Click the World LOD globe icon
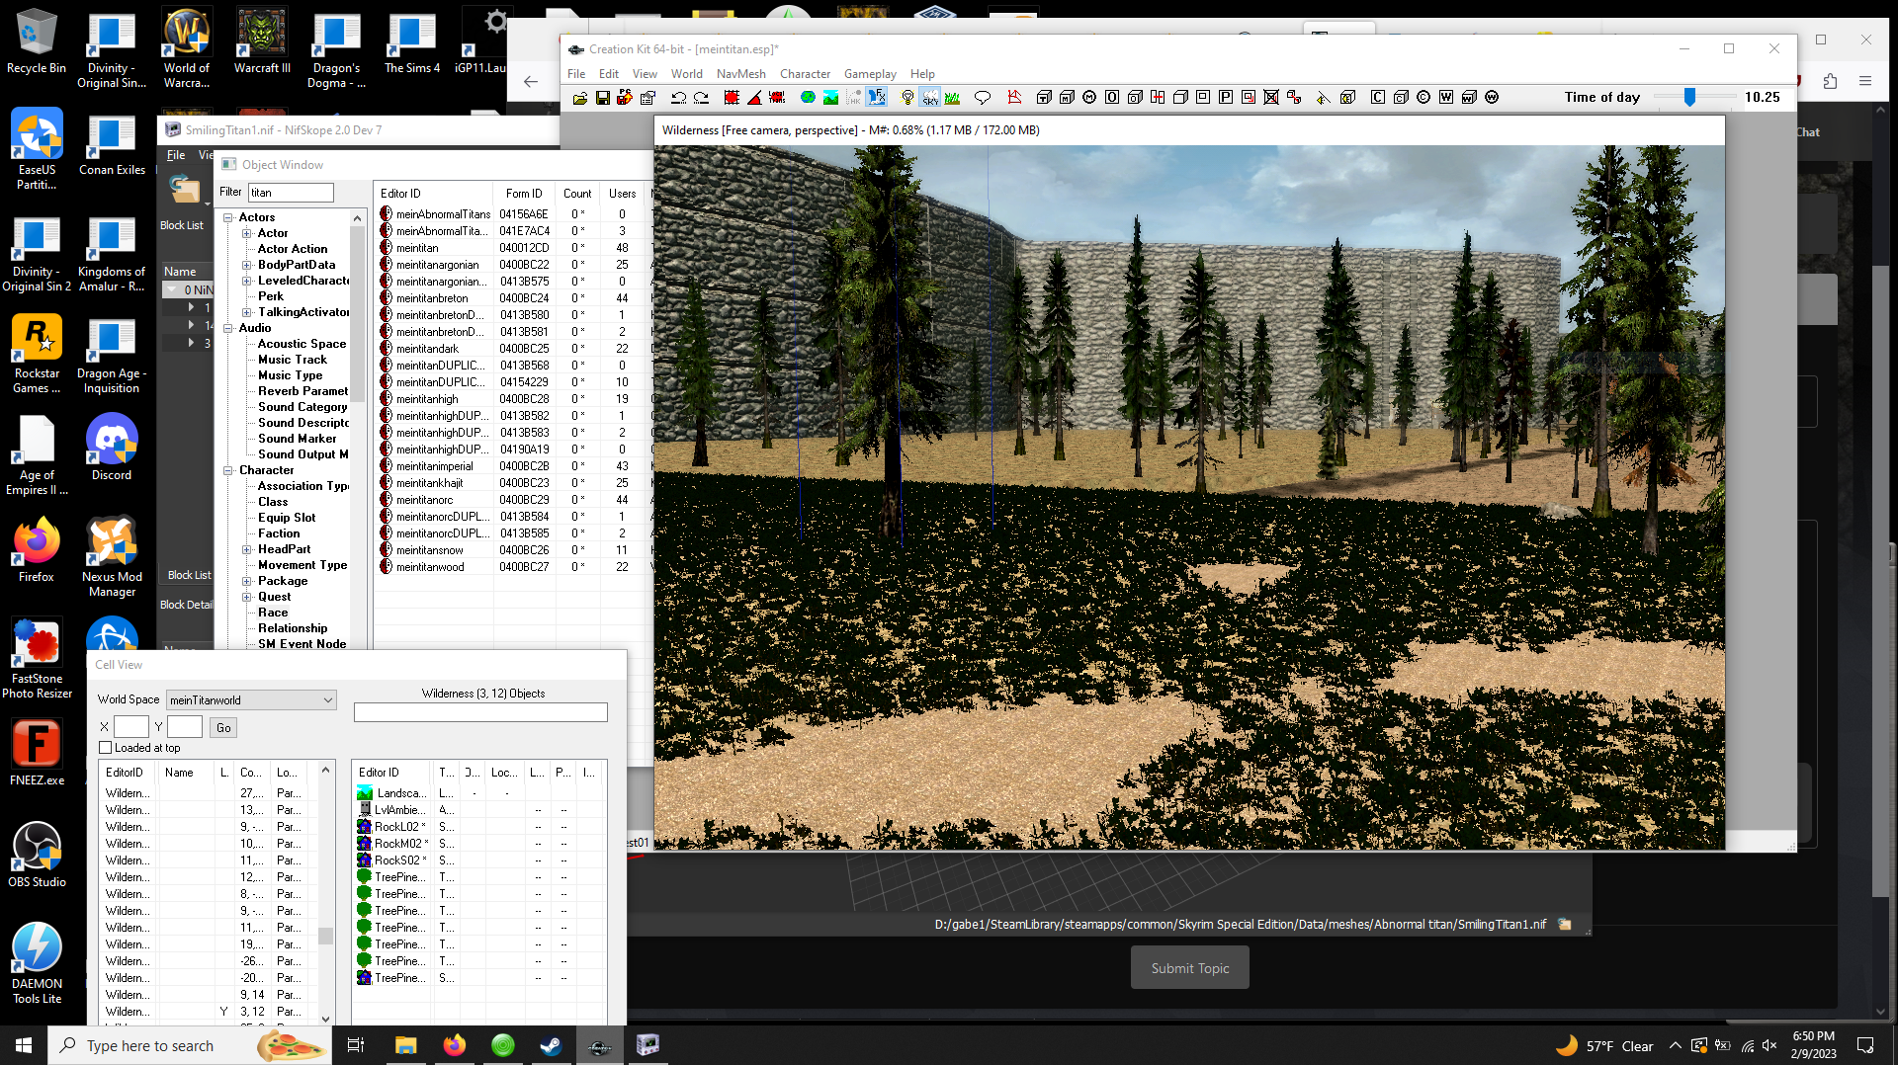 pyautogui.click(x=808, y=98)
